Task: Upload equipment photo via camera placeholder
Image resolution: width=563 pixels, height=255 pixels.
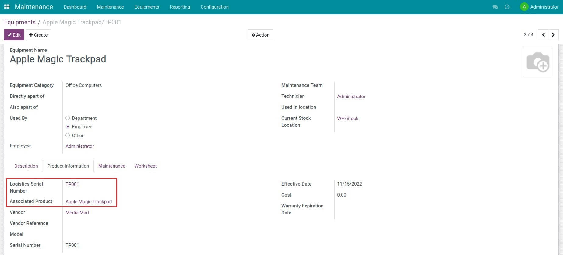Action: 538,62
